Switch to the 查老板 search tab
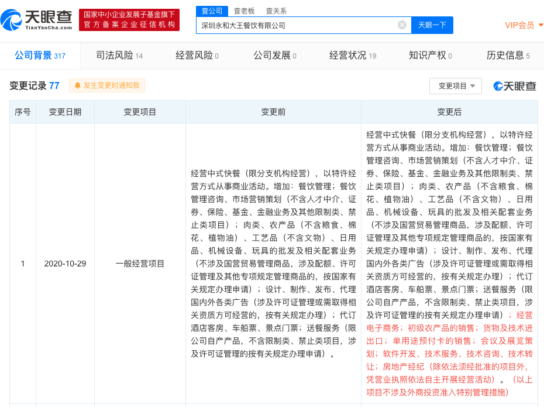This screenshot has height=407, width=544. 244,11
